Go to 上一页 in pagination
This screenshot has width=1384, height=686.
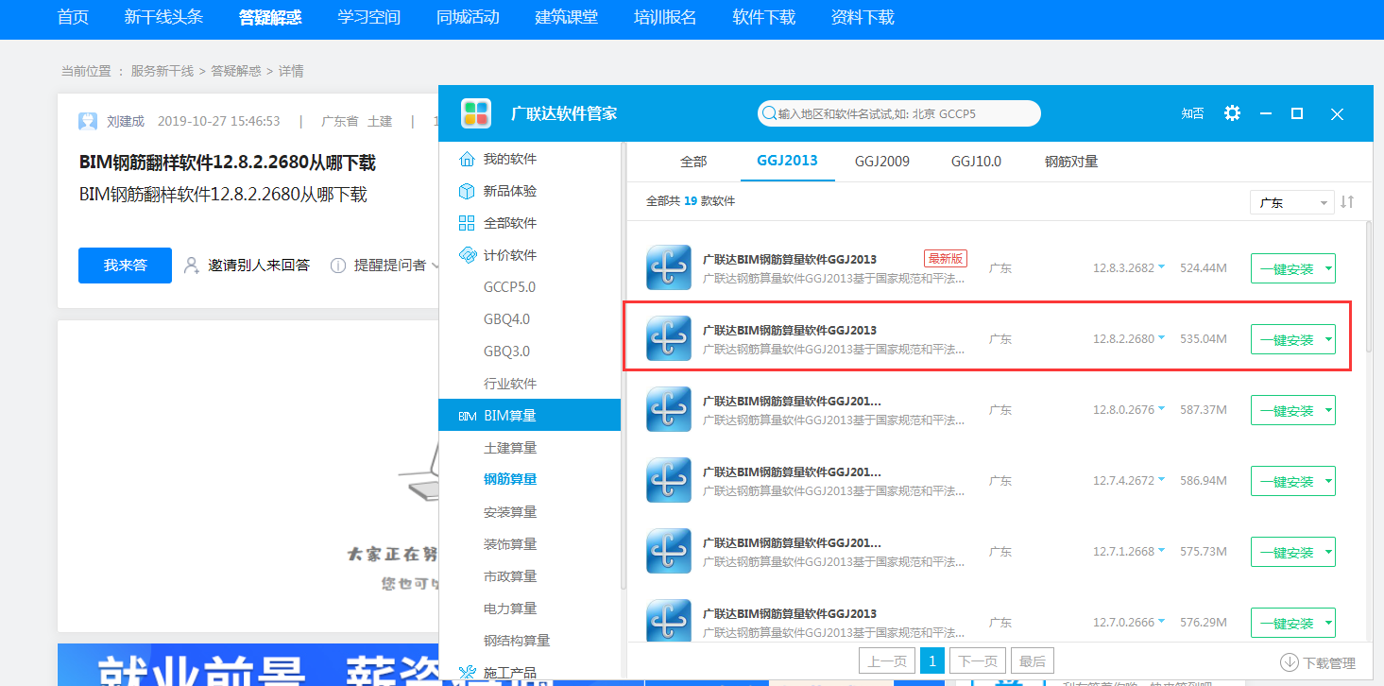(x=887, y=661)
